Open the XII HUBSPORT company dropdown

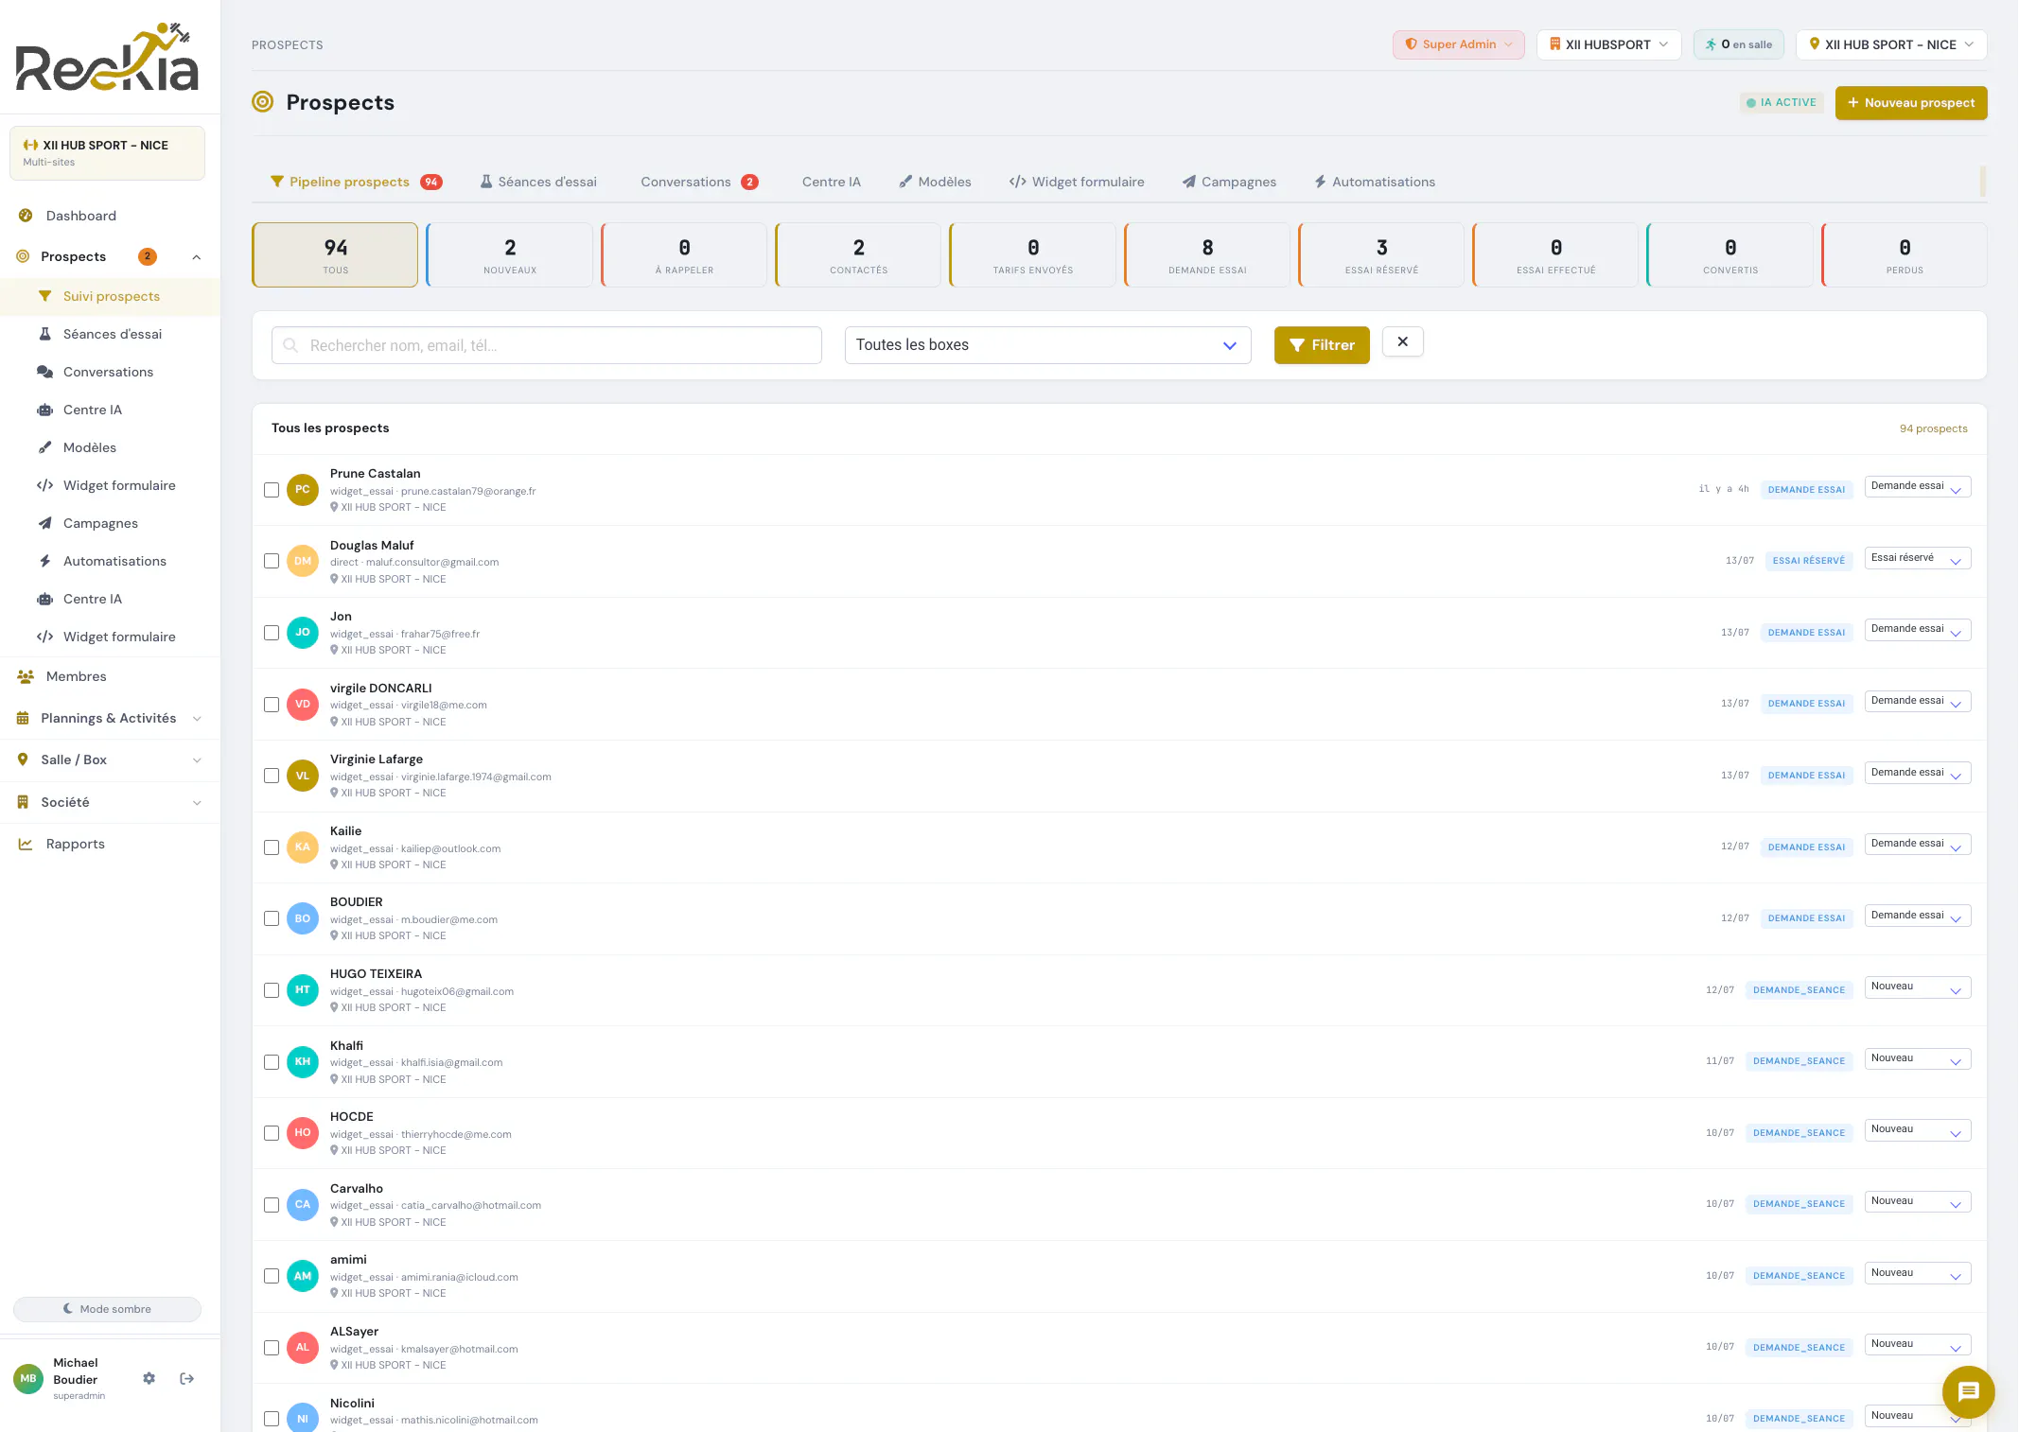pyautogui.click(x=1608, y=44)
